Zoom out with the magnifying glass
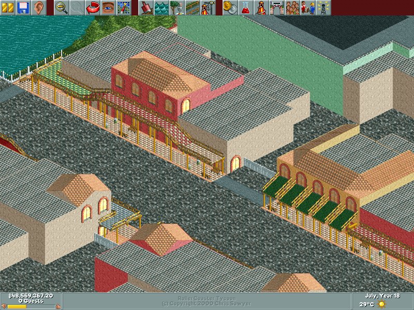Image resolution: width=414 pixels, height=310 pixels. click(62, 8)
